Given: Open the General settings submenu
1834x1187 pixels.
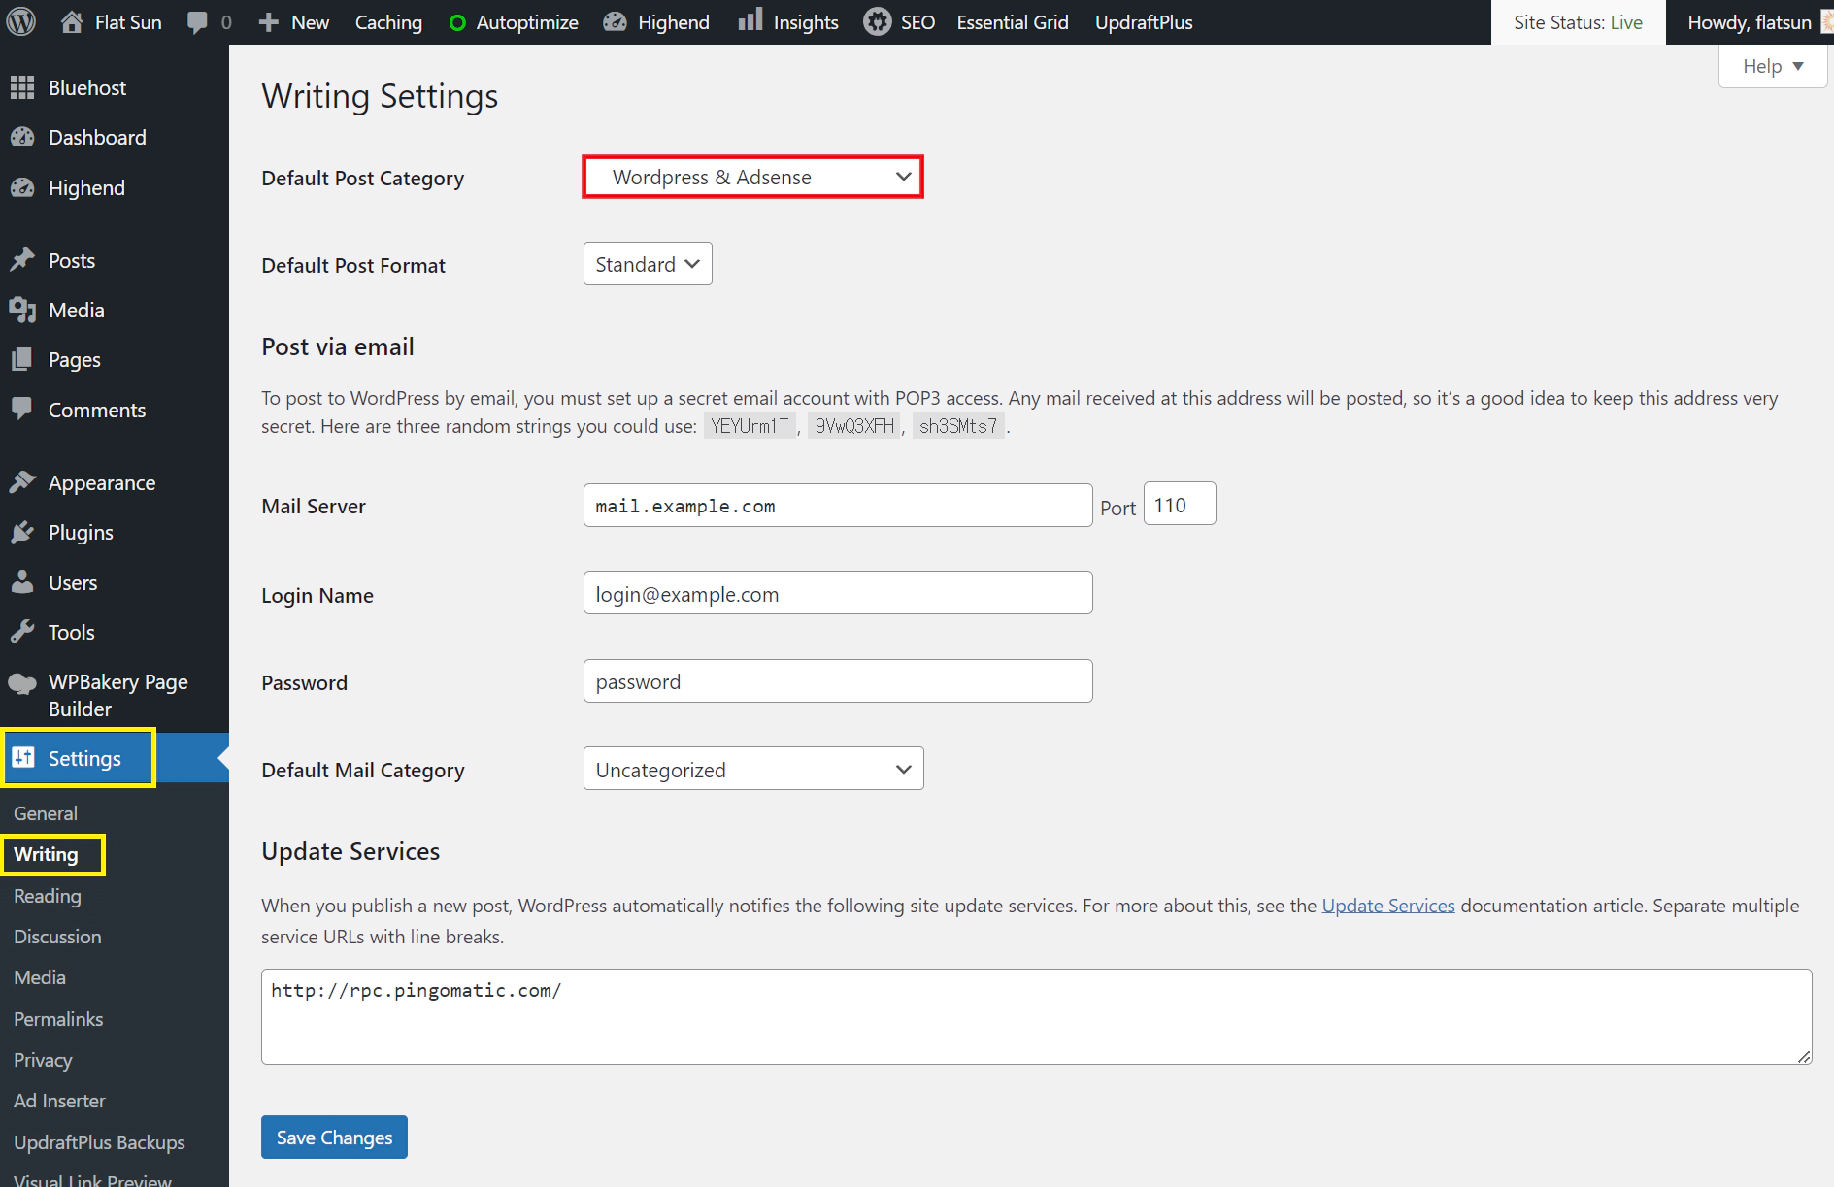Looking at the screenshot, I should coord(46,813).
